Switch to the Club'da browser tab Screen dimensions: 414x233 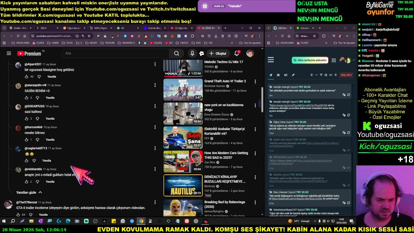[154, 28]
